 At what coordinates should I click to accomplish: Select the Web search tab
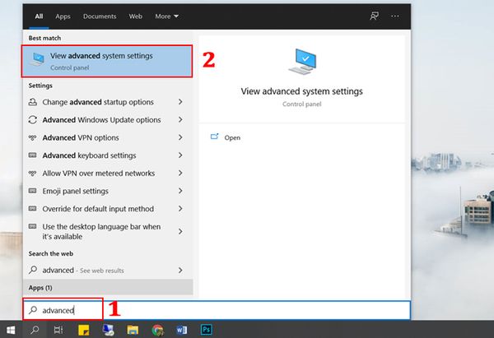136,16
